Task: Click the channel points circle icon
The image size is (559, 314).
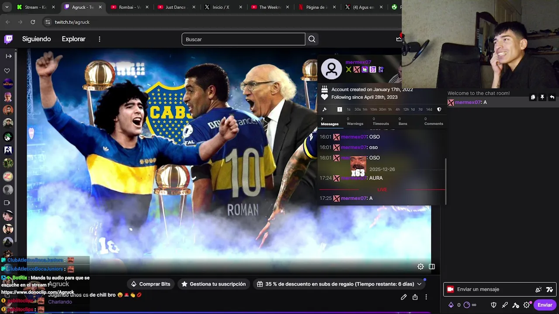Action: [466, 305]
